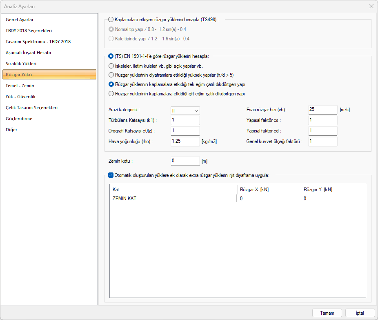
Task: Choose İskeleler, iletim kuleleri open structures option
Action: [111, 66]
